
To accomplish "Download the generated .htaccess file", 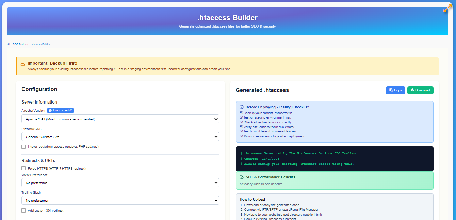I will pyautogui.click(x=420, y=90).
